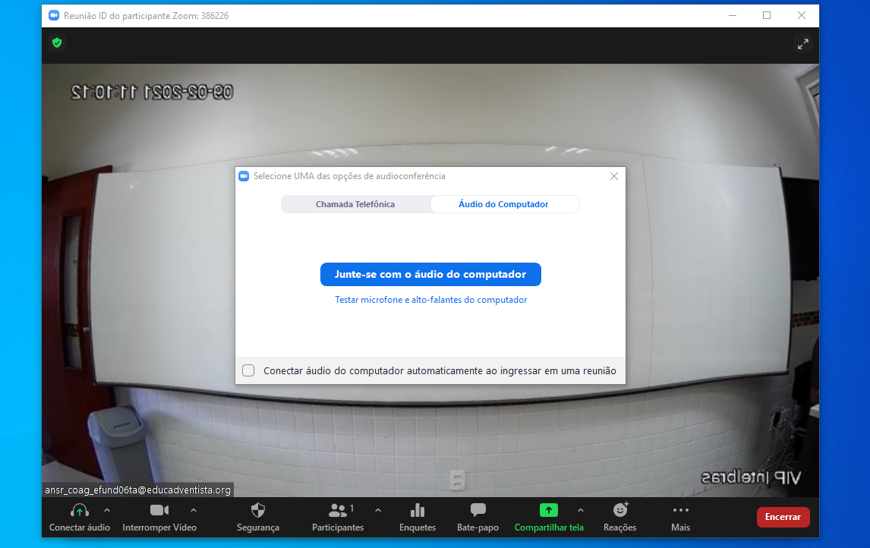
Task: Expand share options arrow beside Compartilhar tela
Action: (581, 510)
